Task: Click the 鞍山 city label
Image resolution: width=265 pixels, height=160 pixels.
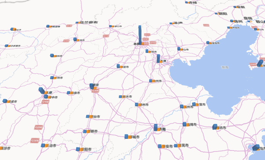Action: tap(260, 22)
